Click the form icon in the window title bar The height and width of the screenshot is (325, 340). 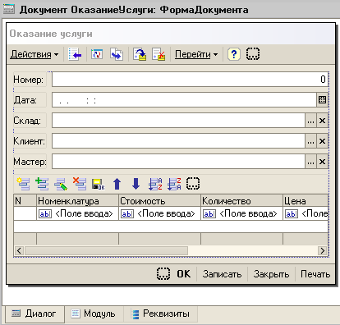(x=8, y=10)
